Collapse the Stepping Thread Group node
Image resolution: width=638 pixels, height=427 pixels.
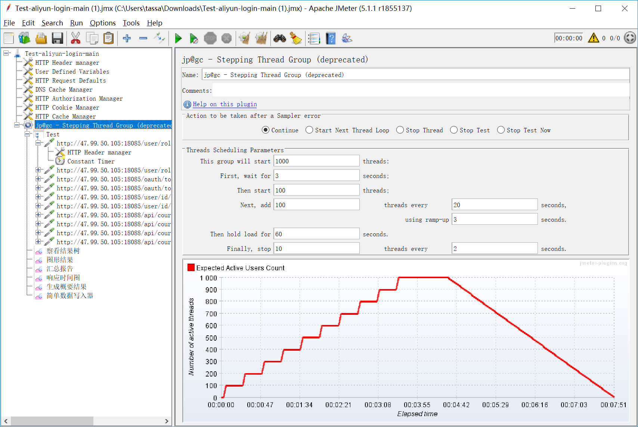[x=17, y=125]
